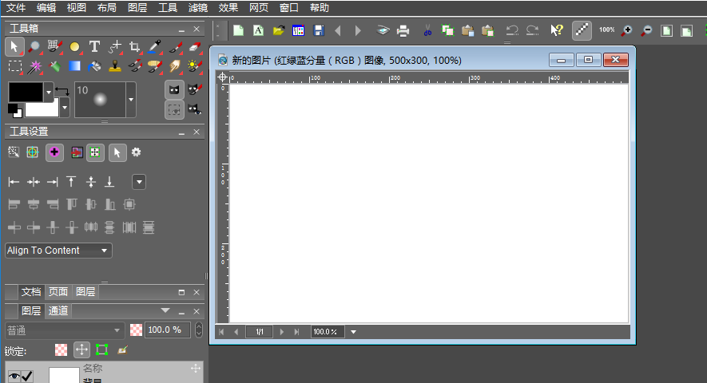Open the document zoom percentage dropdown arrow
707x383 pixels.
point(353,332)
